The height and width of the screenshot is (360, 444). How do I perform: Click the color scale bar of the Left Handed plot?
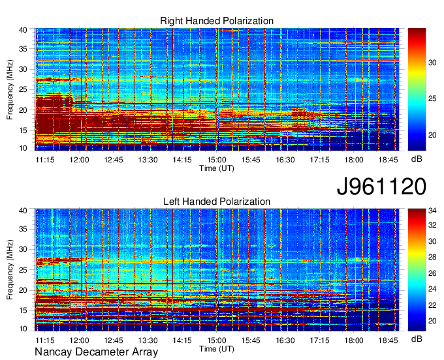pos(417,270)
